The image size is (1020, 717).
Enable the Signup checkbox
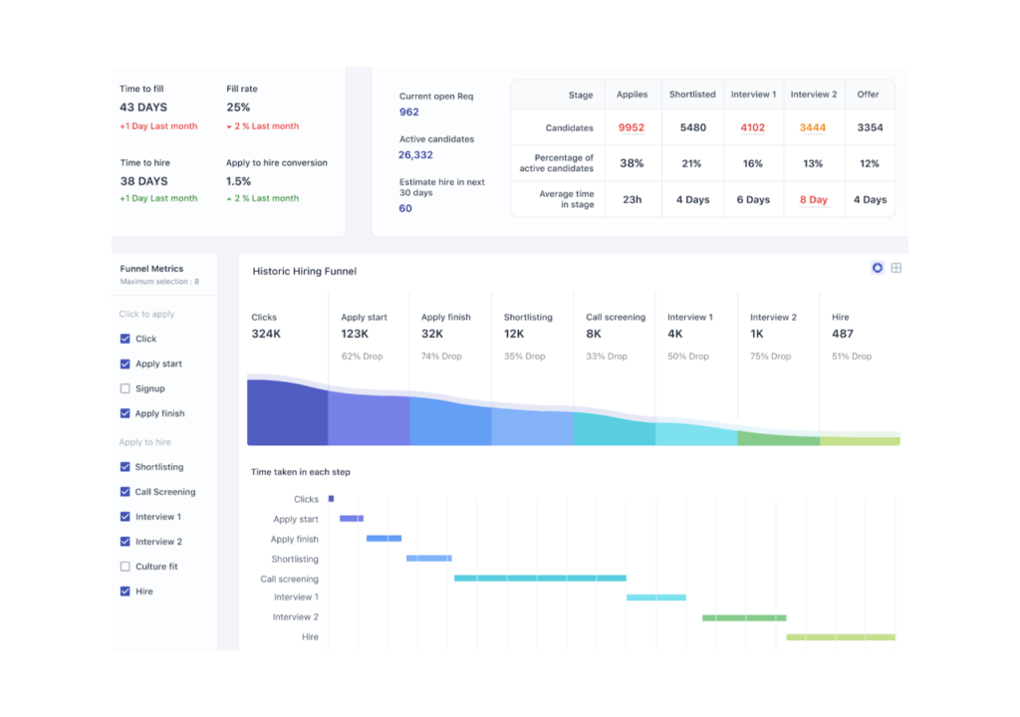[x=126, y=388]
